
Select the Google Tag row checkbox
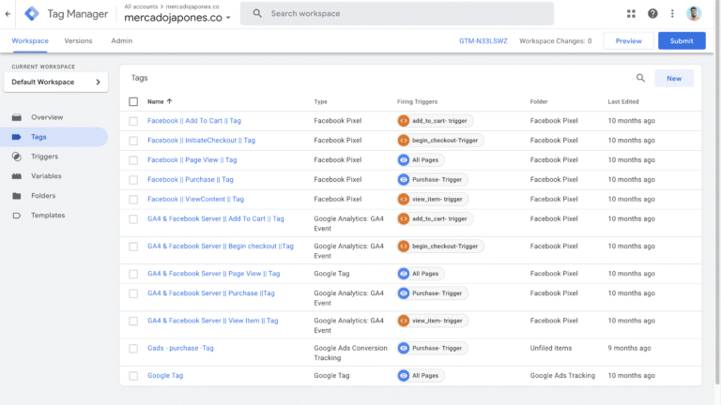coord(133,376)
